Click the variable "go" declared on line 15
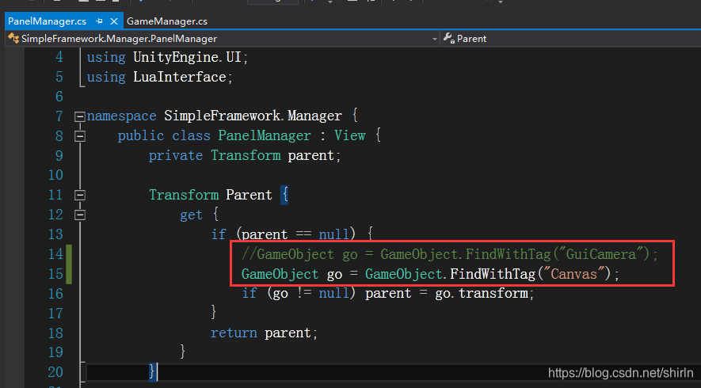The image size is (701, 388). coord(334,275)
